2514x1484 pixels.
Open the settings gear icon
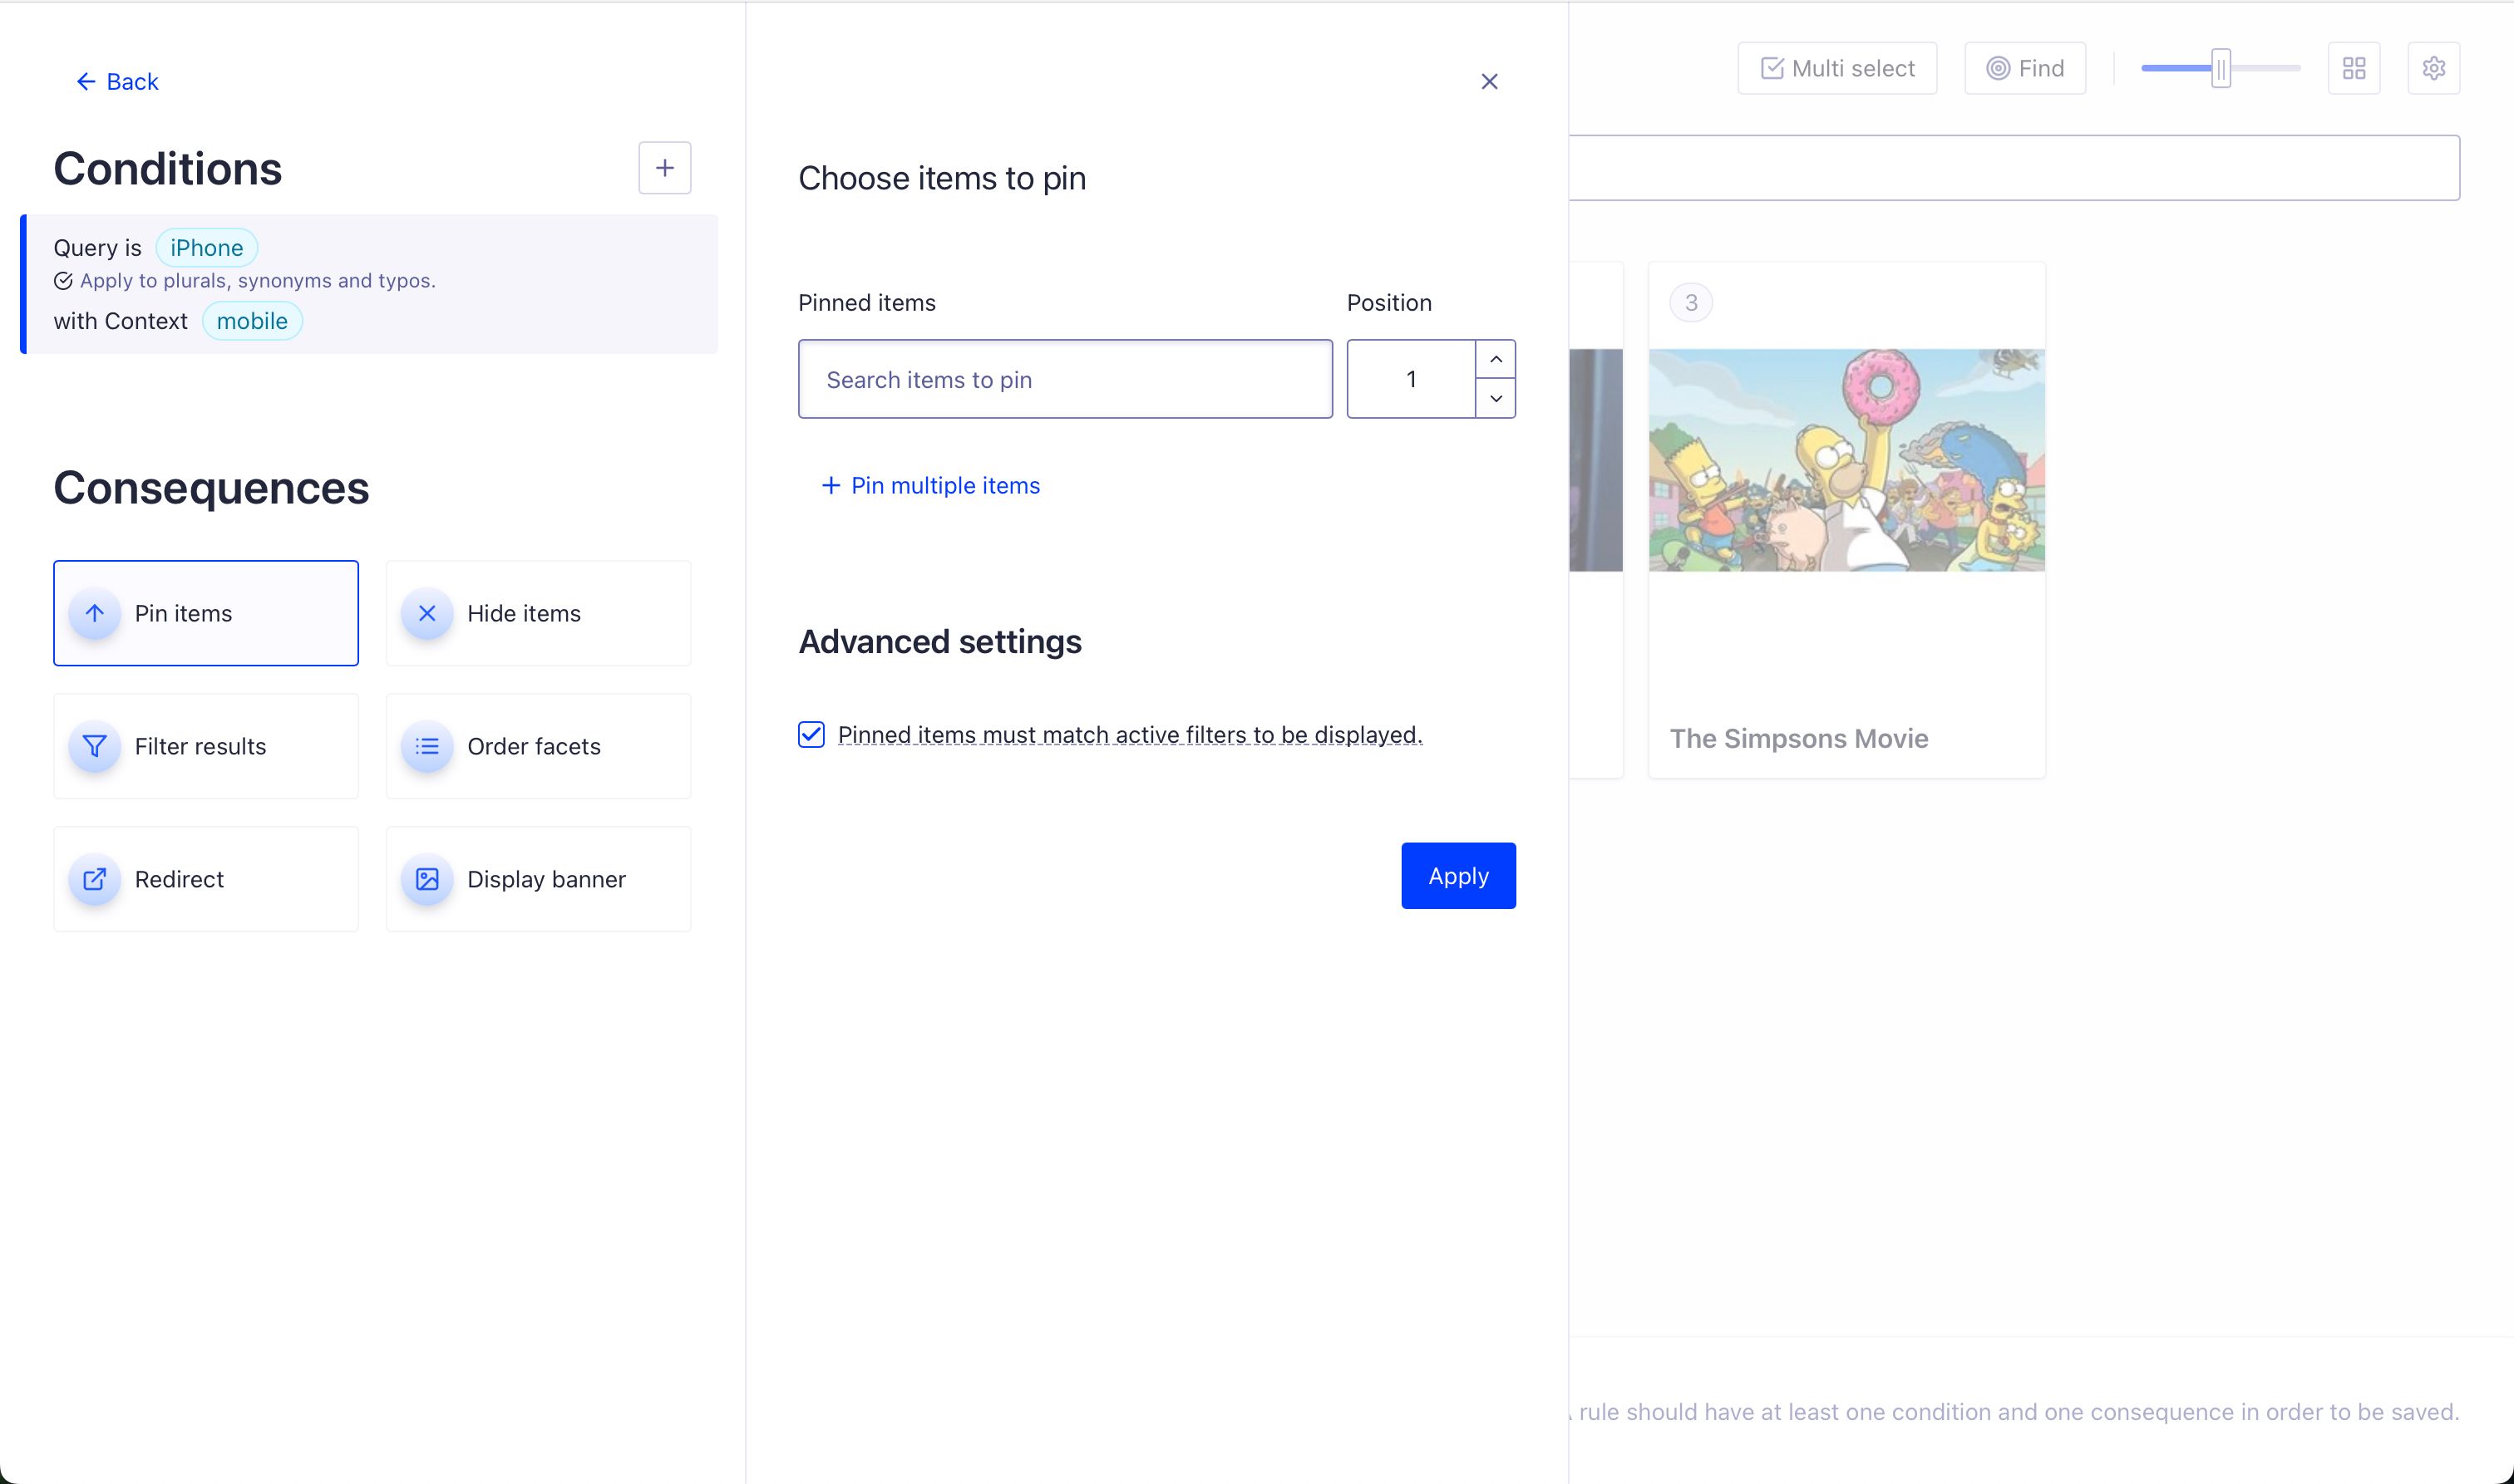pyautogui.click(x=2433, y=68)
